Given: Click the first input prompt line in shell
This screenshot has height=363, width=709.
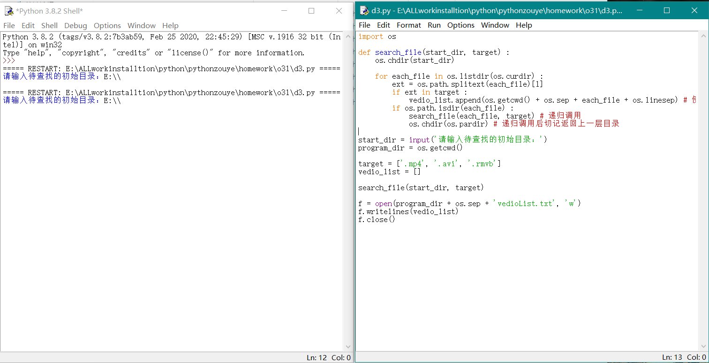Looking at the screenshot, I should pos(62,77).
